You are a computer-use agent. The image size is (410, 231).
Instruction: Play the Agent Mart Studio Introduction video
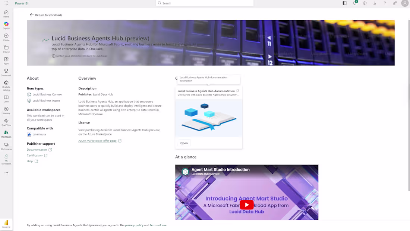click(247, 205)
